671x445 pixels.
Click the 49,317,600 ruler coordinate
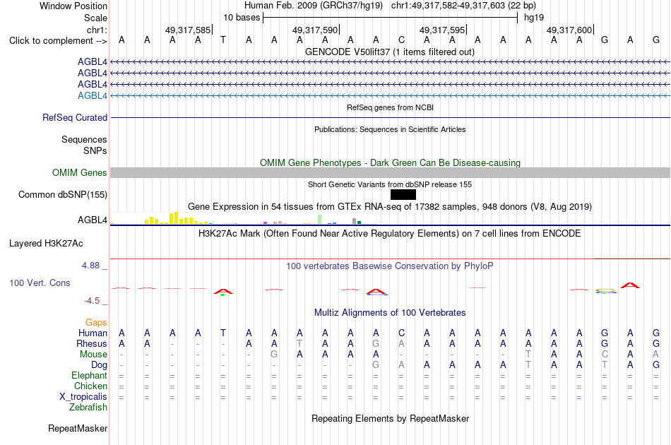[569, 30]
